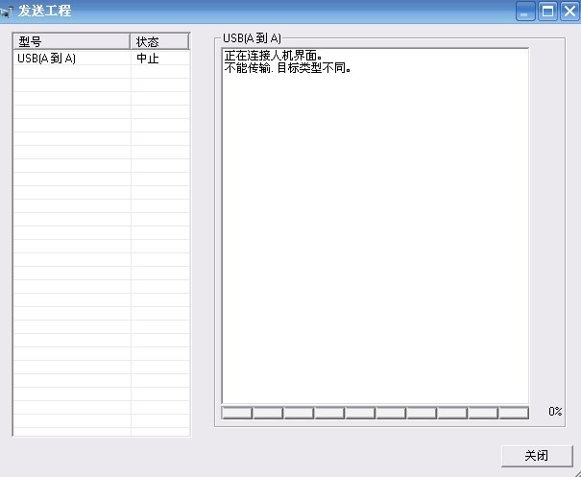Click the 状态 column header
Viewport: 581px width, 477px height.
(159, 42)
